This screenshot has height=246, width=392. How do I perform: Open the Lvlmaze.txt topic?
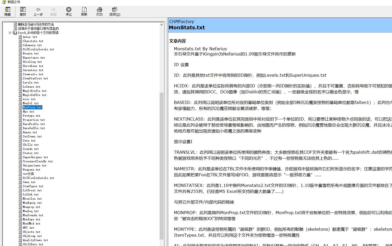click(x=31, y=87)
